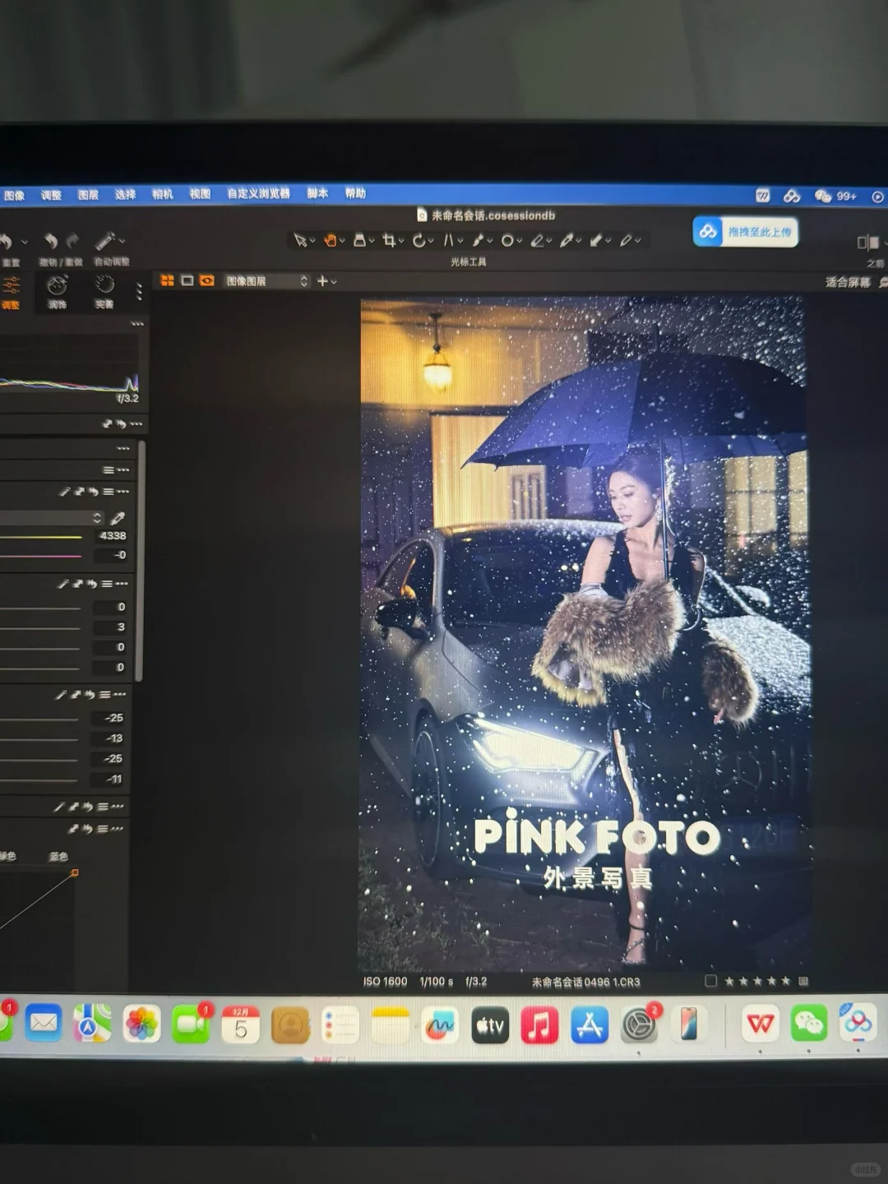
Task: Open the 润饰 retouch tool tab
Action: pos(57,292)
